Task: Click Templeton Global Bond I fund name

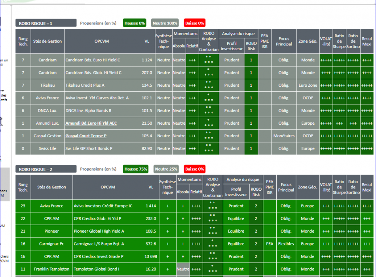Action: click(x=97, y=269)
